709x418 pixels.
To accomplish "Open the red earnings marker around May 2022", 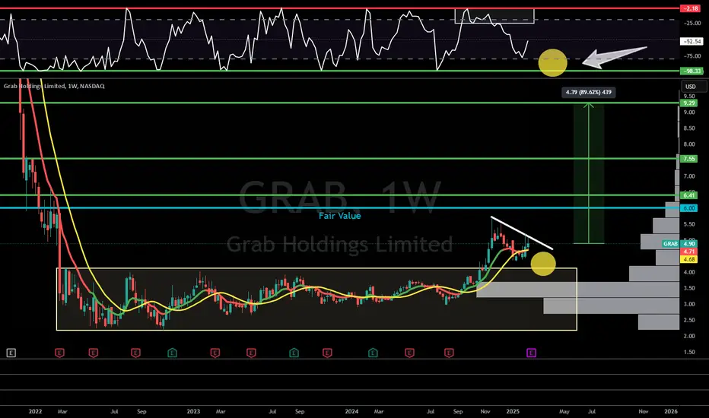I will [x=93, y=353].
